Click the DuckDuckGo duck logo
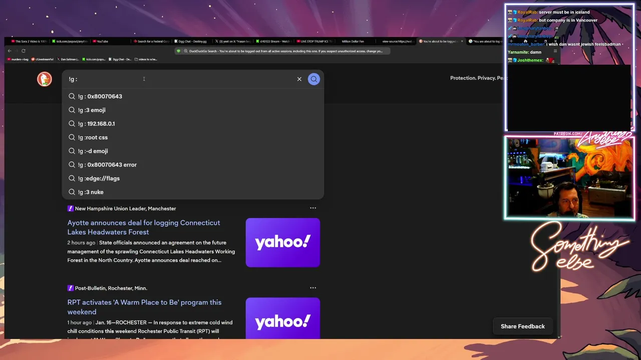Image resolution: width=641 pixels, height=360 pixels. click(x=45, y=79)
